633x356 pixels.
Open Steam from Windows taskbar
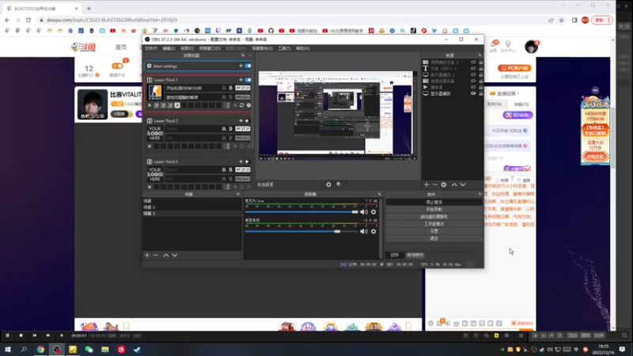(137, 350)
